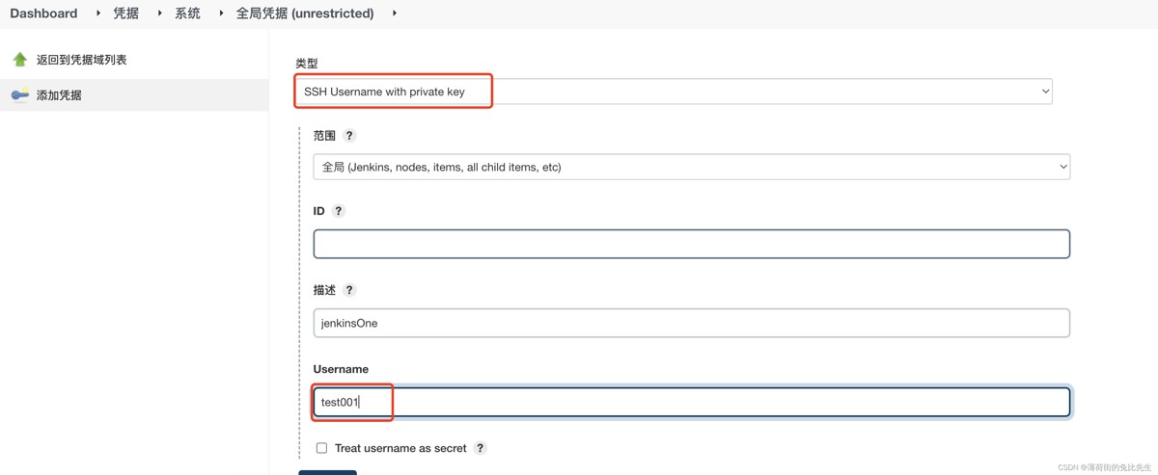Click breadcrumb arrow after 全局凭据 (unrestricted)
Image resolution: width=1158 pixels, height=475 pixels.
coord(395,13)
